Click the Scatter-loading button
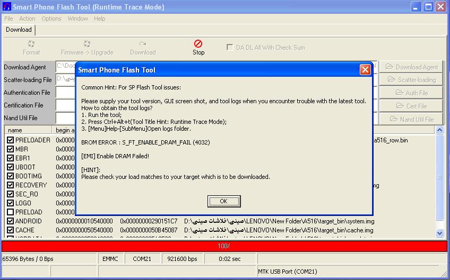The width and height of the screenshot is (450, 280). coord(411,79)
